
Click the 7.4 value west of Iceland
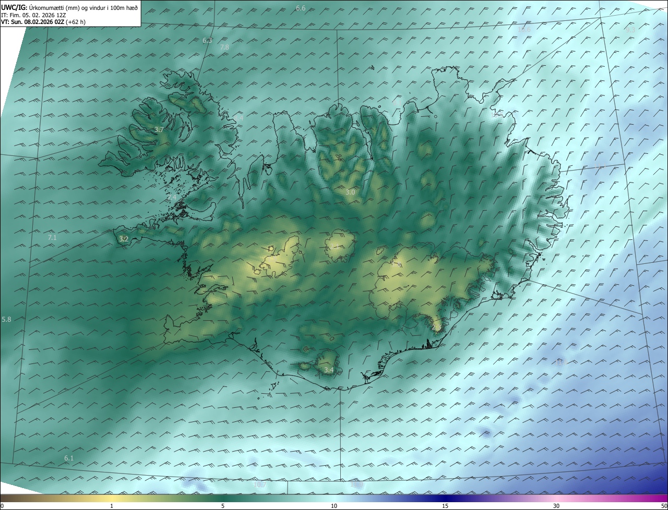coord(172,198)
